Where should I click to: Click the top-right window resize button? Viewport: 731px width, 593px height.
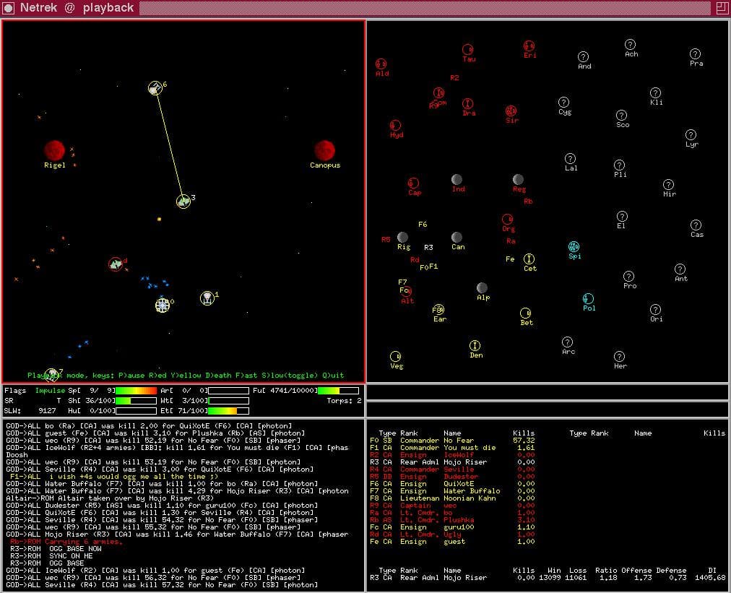pos(722,8)
